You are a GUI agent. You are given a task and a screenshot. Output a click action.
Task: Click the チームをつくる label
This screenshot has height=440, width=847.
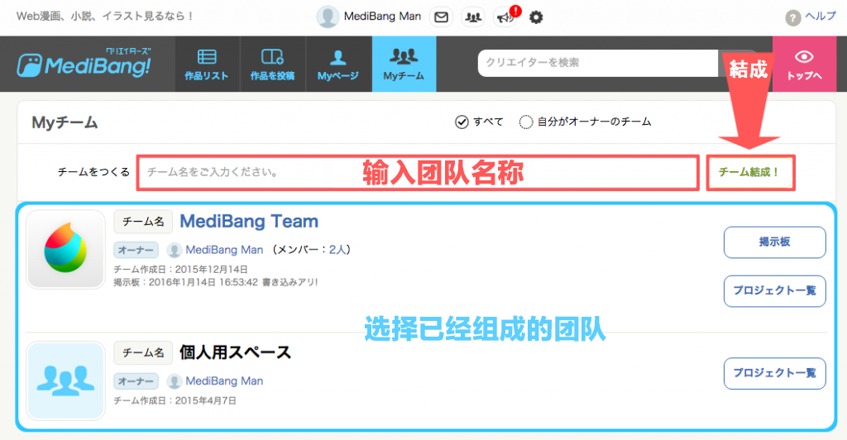(x=94, y=172)
